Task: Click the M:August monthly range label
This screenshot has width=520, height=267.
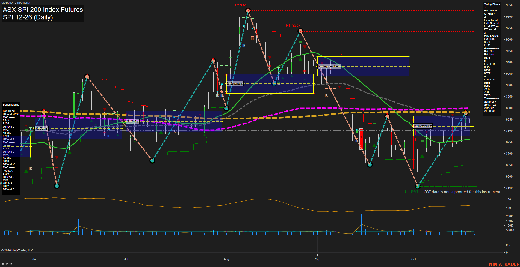Action: pos(235,83)
